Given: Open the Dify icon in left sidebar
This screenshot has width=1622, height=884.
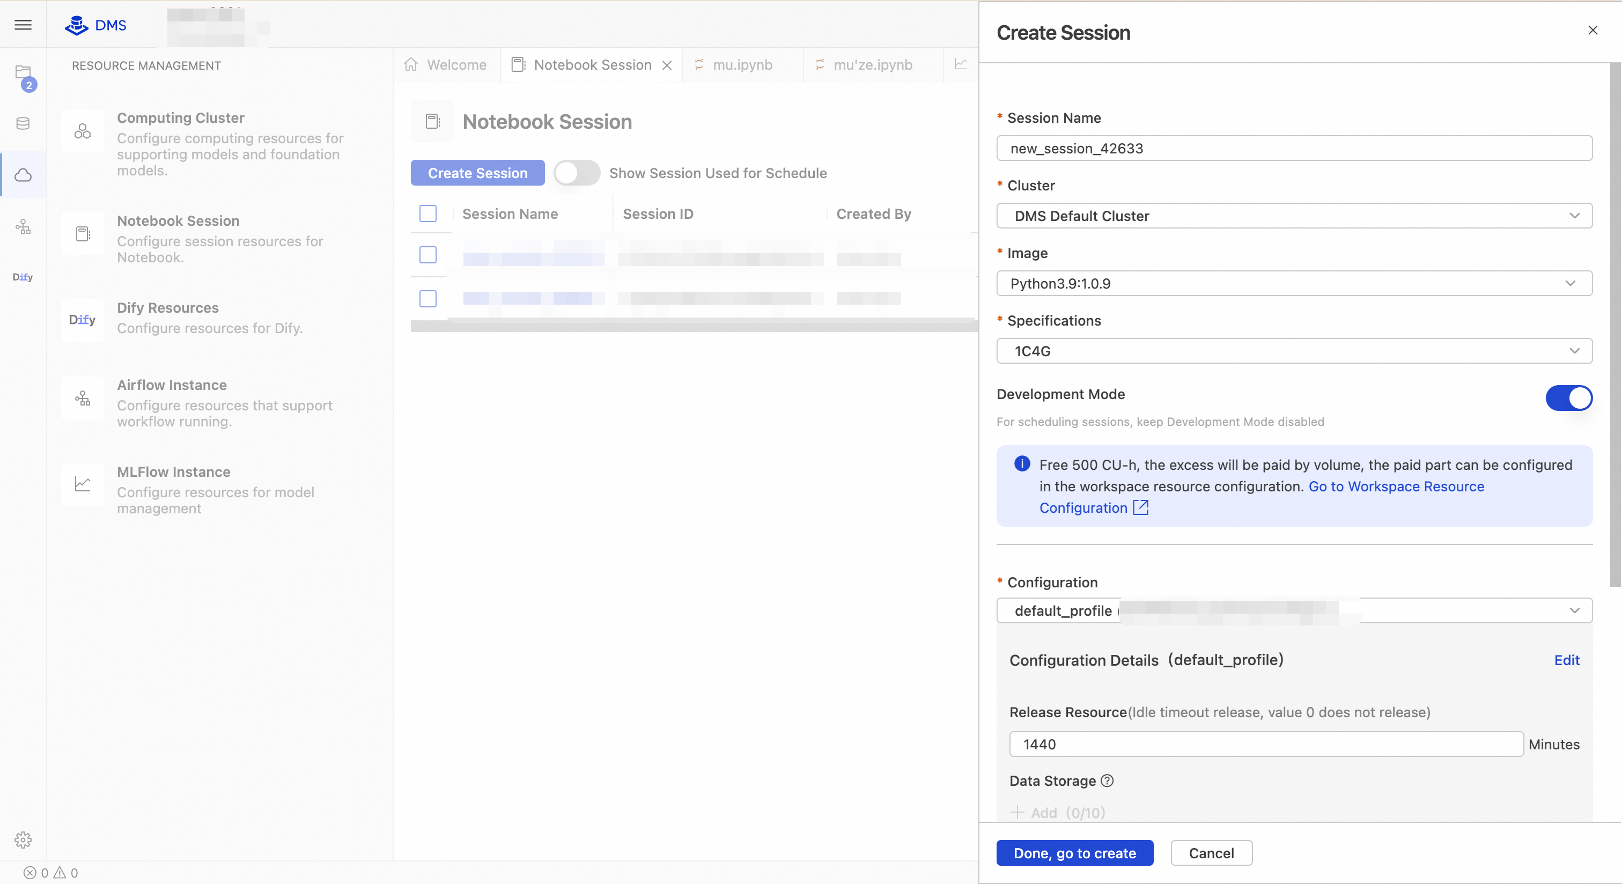Looking at the screenshot, I should [x=23, y=277].
